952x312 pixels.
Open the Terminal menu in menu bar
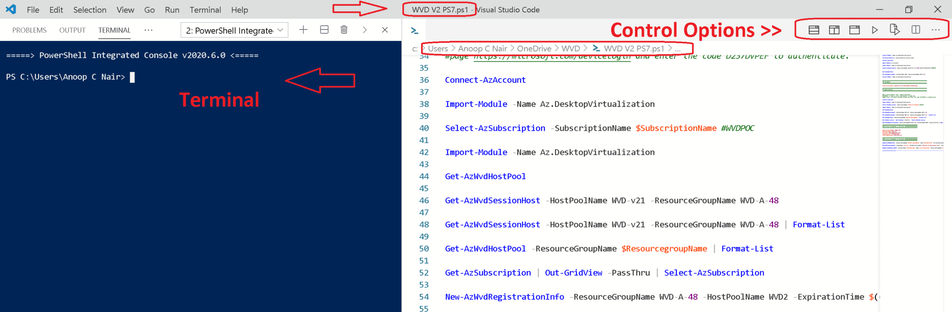(x=205, y=10)
